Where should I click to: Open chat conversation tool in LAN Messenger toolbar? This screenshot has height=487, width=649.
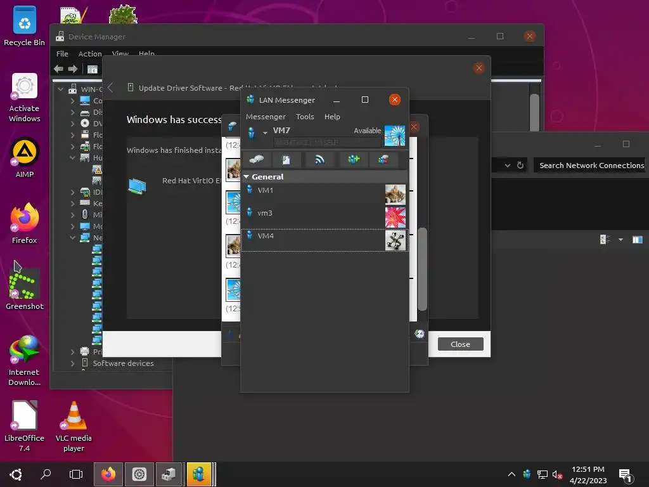(x=257, y=159)
